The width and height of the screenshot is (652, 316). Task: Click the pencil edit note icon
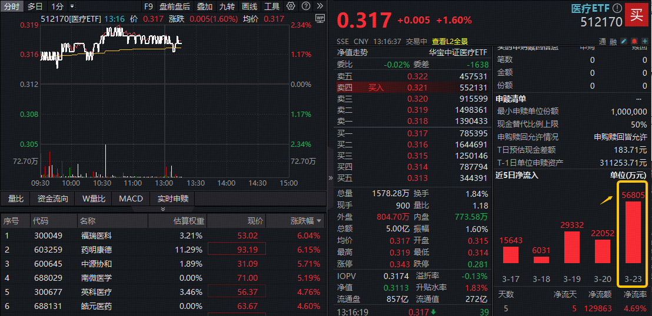pos(624,42)
